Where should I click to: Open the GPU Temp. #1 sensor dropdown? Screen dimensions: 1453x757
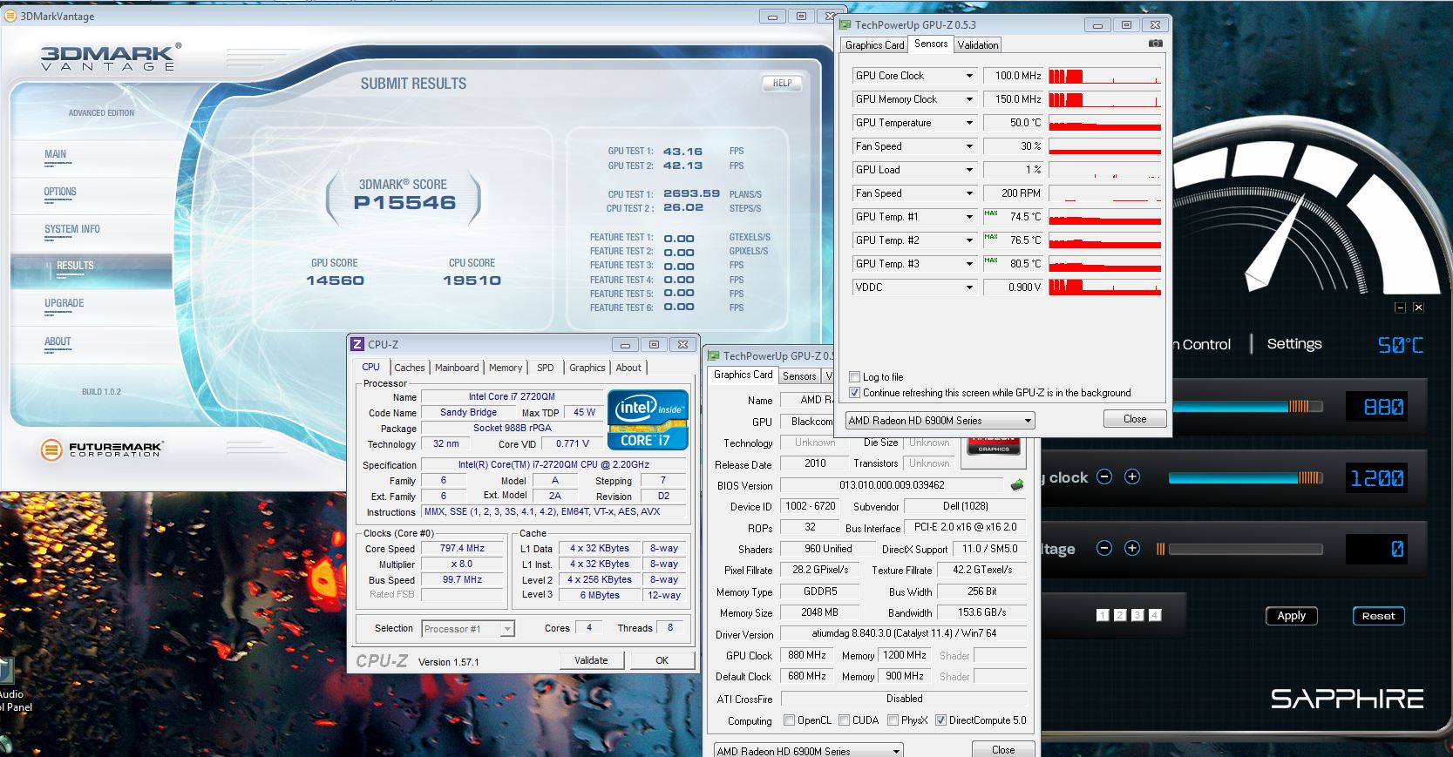pos(968,217)
